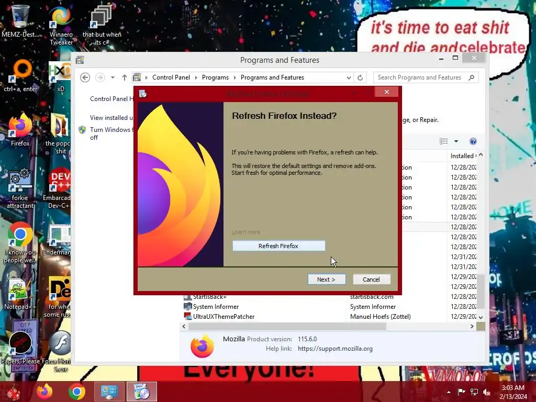Open the MEMZ-Dest recycle bin desktop icon
Image resolution: width=536 pixels, height=402 pixels.
tap(20, 21)
